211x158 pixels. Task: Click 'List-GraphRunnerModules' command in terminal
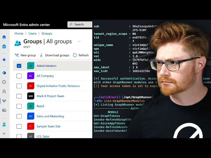point(125,101)
